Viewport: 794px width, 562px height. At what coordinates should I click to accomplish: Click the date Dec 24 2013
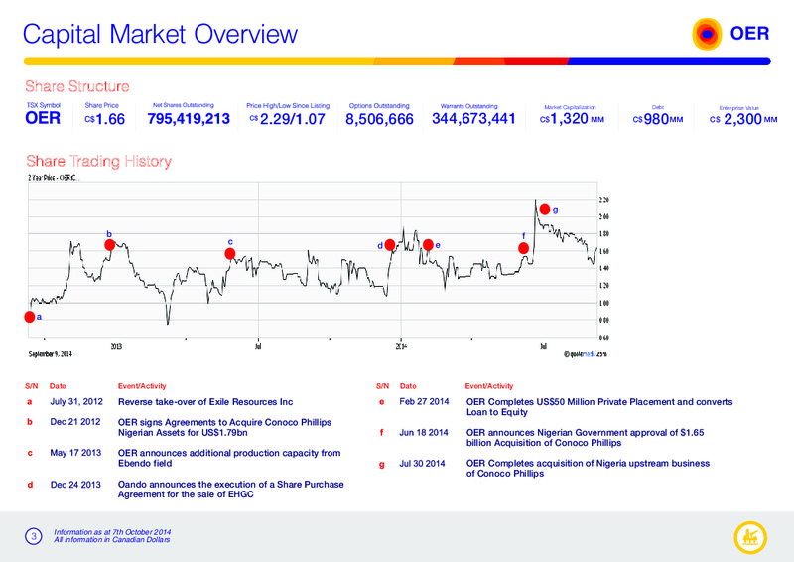click(75, 485)
